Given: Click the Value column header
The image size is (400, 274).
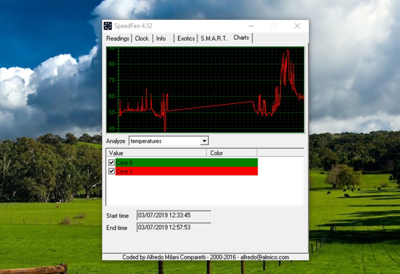Looking at the screenshot, I should (x=156, y=153).
